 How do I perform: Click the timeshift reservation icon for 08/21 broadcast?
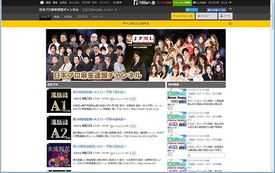pyautogui.click(x=111, y=99)
